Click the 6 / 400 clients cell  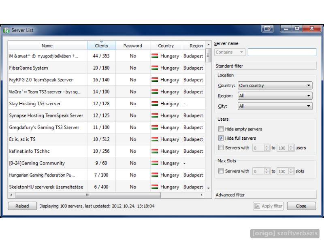point(101,187)
